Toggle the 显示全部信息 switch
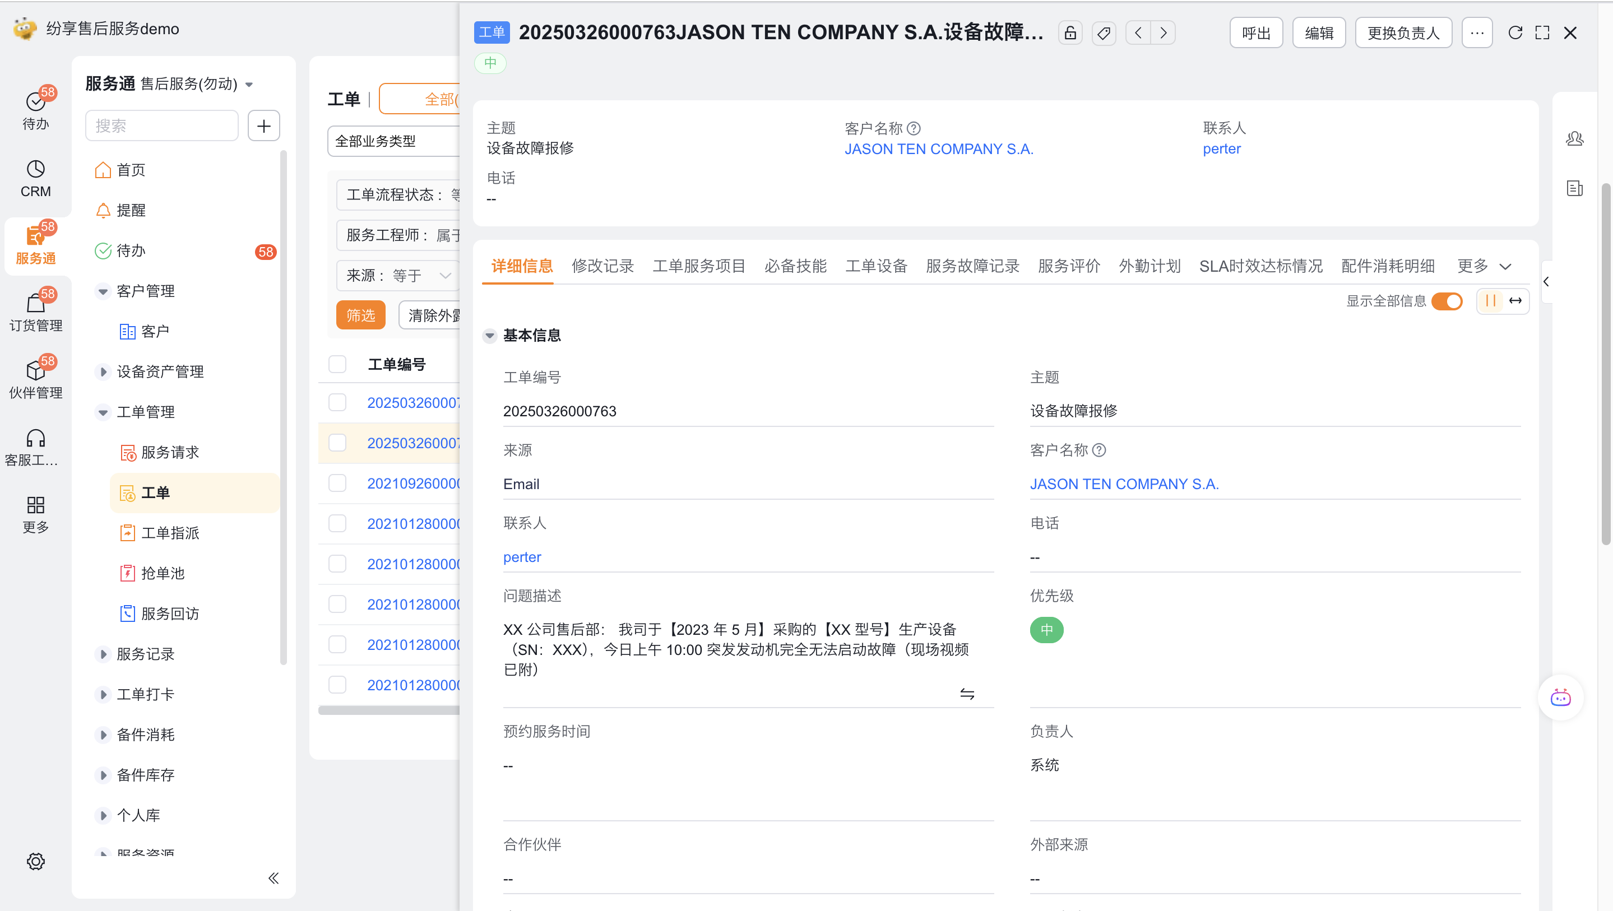The image size is (1613, 911). (x=1447, y=301)
